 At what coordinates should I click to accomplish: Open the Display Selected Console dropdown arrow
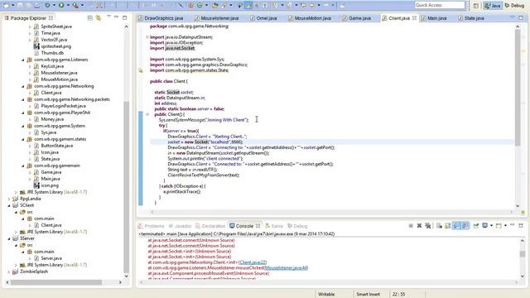pyautogui.click(x=491, y=225)
